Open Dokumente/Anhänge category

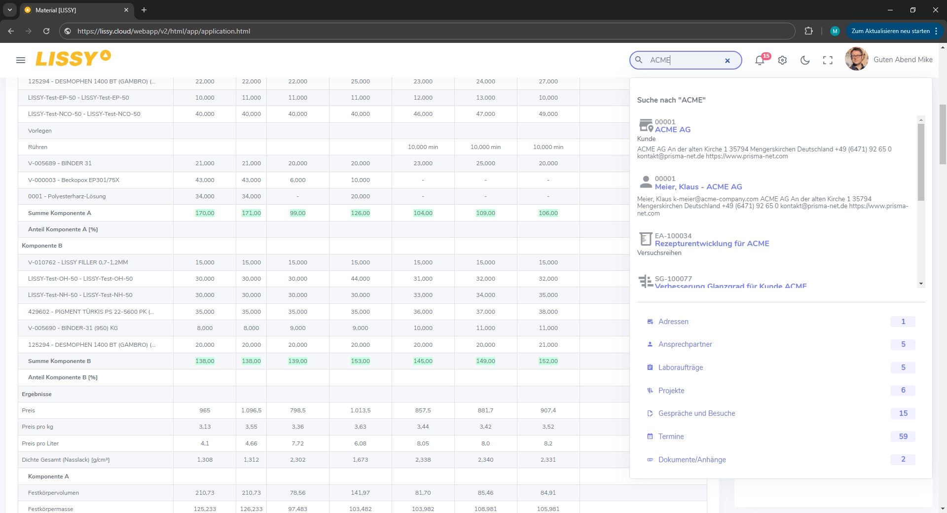[x=692, y=460]
